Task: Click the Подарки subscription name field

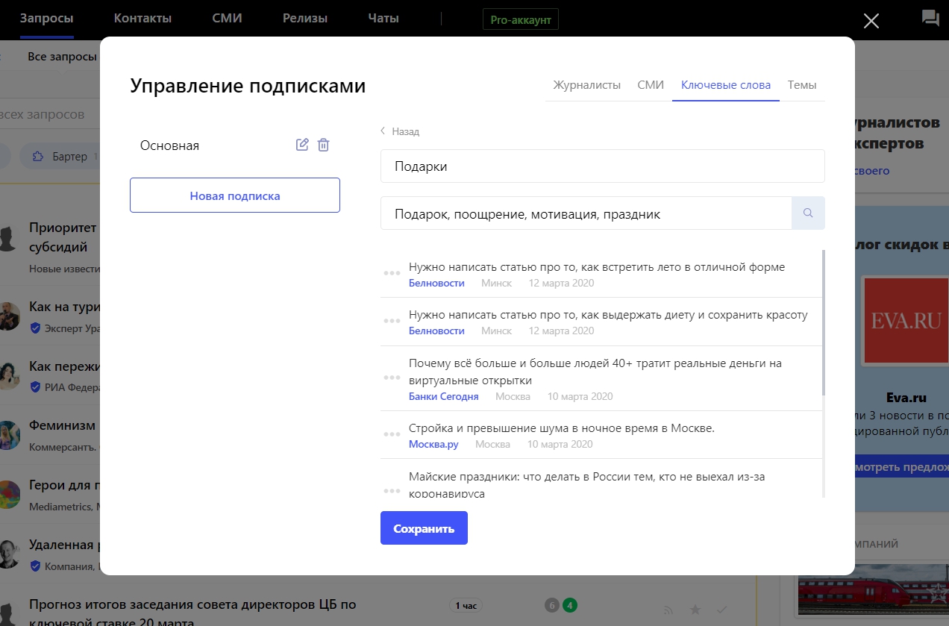Action: (602, 166)
